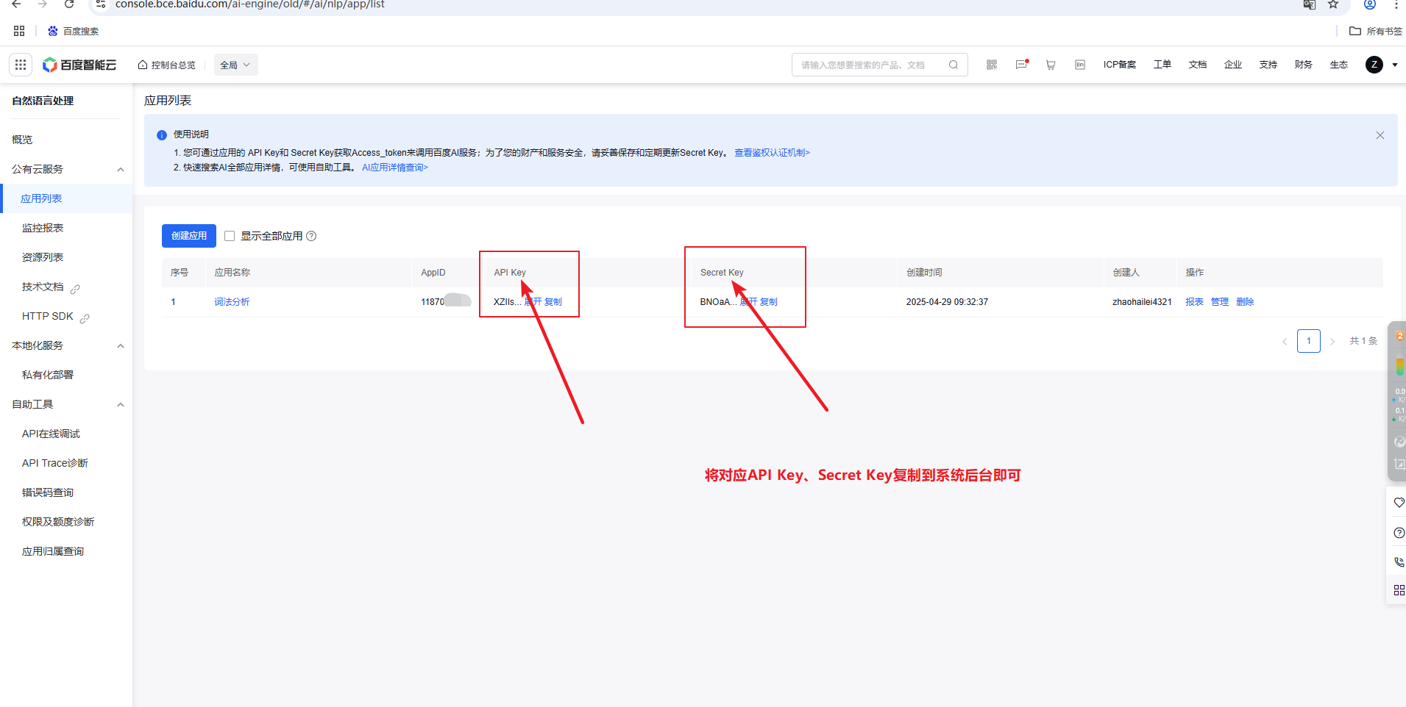Open 报表 for 词法分析 row
1406x707 pixels.
1195,302
